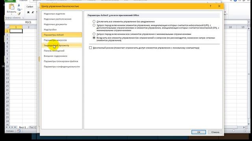Image resolution: width=252 pixels, height=141 pixels.
Task: Go to last sheet with navigation arrow
Action: [x=15, y=127]
